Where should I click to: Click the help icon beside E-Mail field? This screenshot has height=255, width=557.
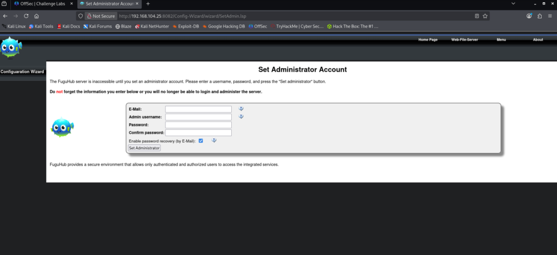[240, 109]
